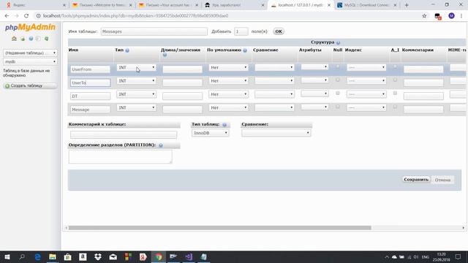The image size is (468, 263).
Task: Focus the table name field containing Messages
Action: 154,31
